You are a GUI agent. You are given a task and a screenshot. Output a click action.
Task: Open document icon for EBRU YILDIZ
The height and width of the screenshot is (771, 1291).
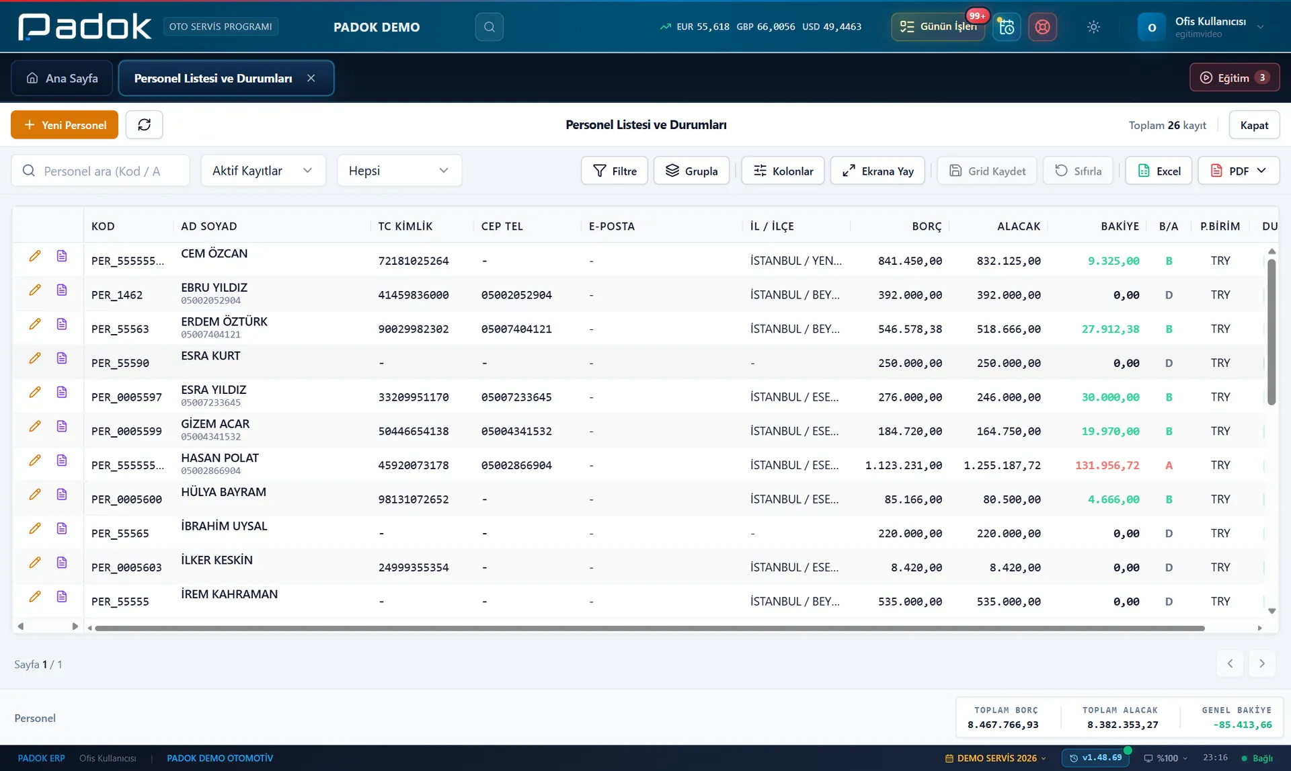pos(62,290)
